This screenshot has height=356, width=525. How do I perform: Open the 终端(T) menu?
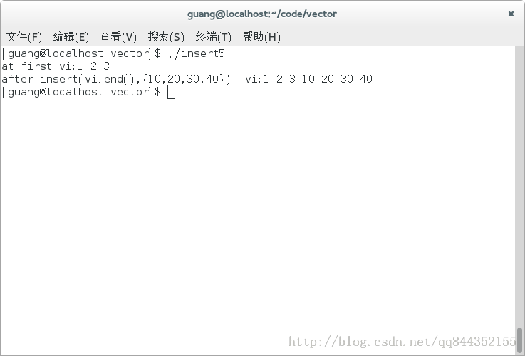tap(213, 37)
